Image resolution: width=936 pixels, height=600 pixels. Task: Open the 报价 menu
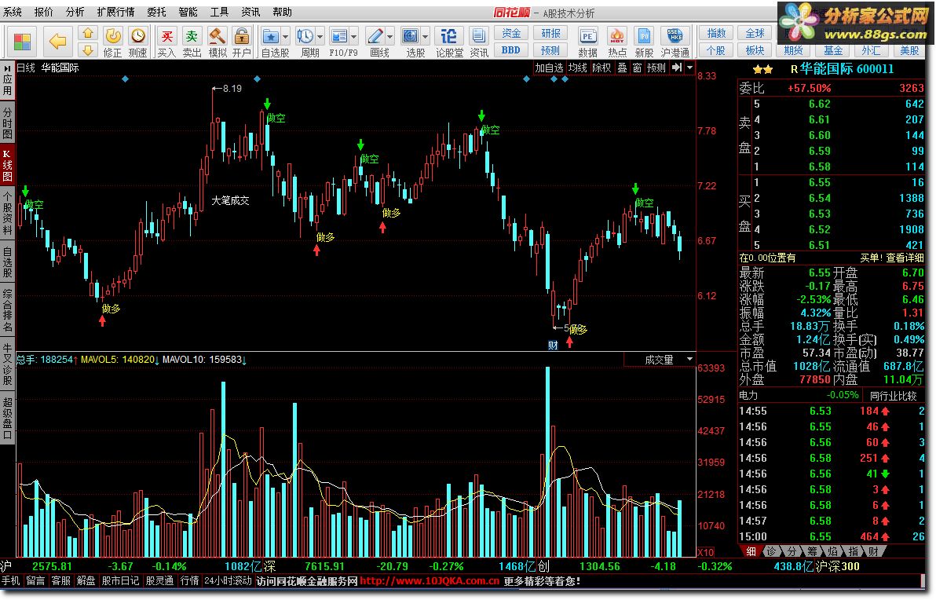point(43,12)
